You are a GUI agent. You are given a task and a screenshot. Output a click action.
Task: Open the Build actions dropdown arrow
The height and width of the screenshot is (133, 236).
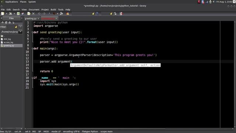pos(58,14)
